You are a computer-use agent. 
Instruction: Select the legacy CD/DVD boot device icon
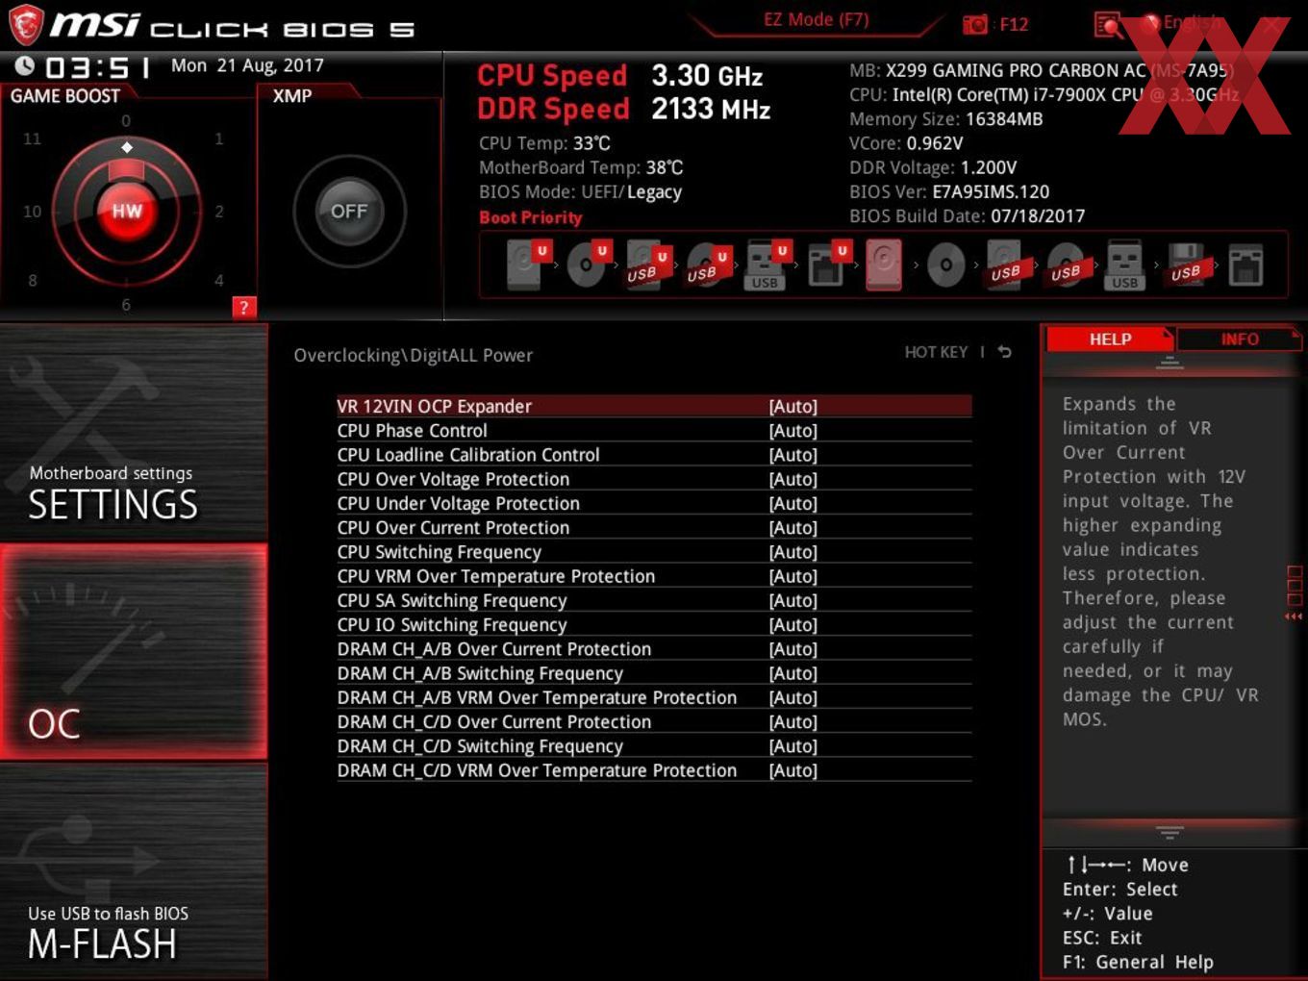point(945,264)
